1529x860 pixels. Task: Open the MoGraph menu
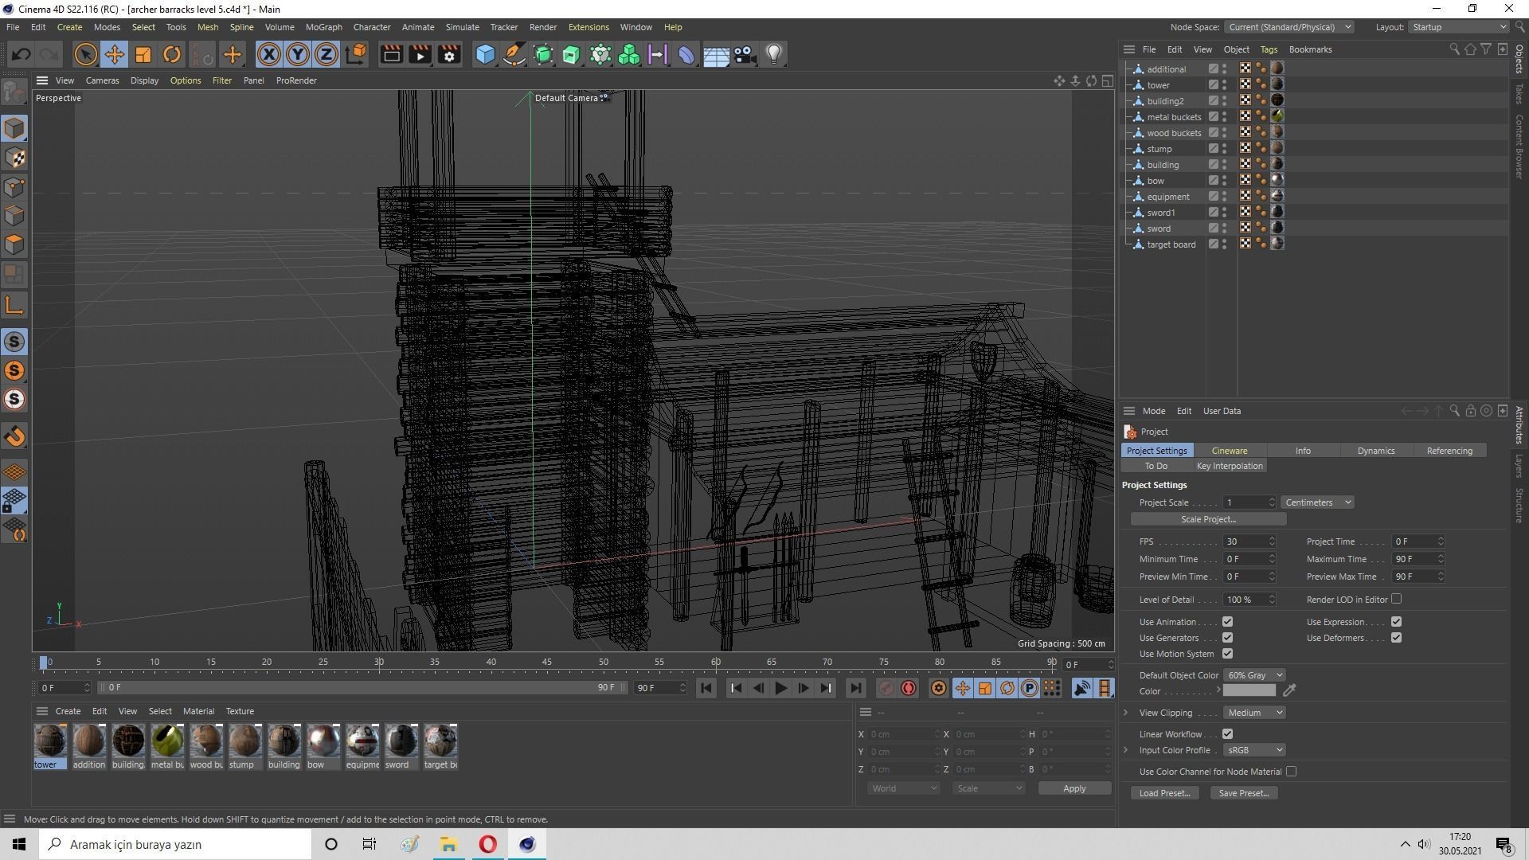pyautogui.click(x=323, y=27)
